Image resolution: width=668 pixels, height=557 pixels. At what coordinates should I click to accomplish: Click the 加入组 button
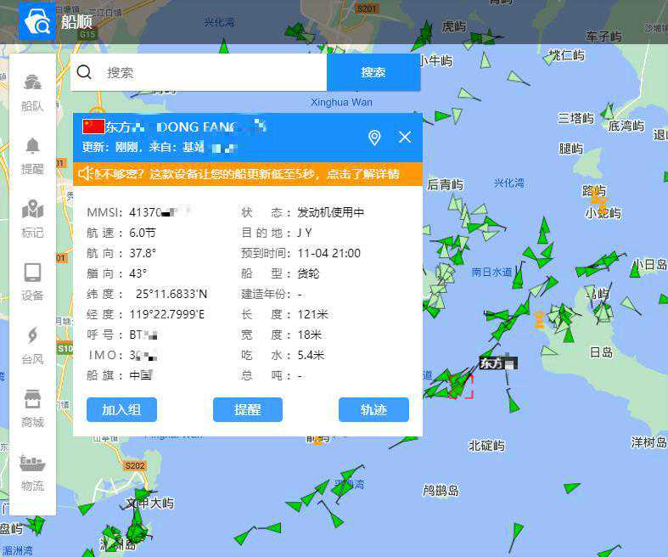(121, 409)
